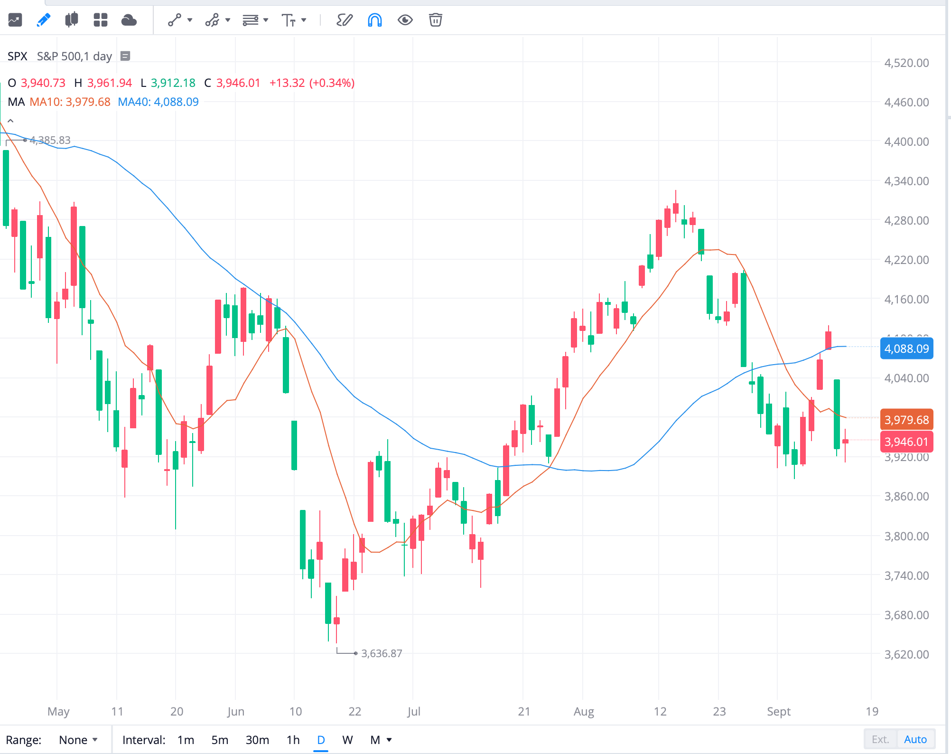Select the pitchfork drawing tool
This screenshot has width=951, height=754.
click(x=213, y=20)
